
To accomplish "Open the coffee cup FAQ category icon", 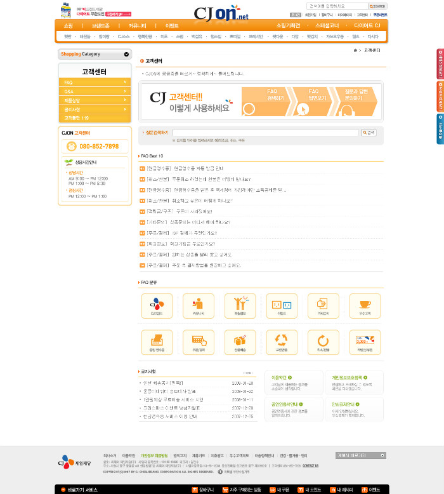I will [x=365, y=306].
